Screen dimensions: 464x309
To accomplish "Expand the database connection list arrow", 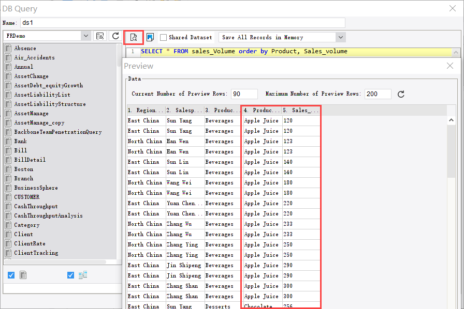I will tap(86, 36).
